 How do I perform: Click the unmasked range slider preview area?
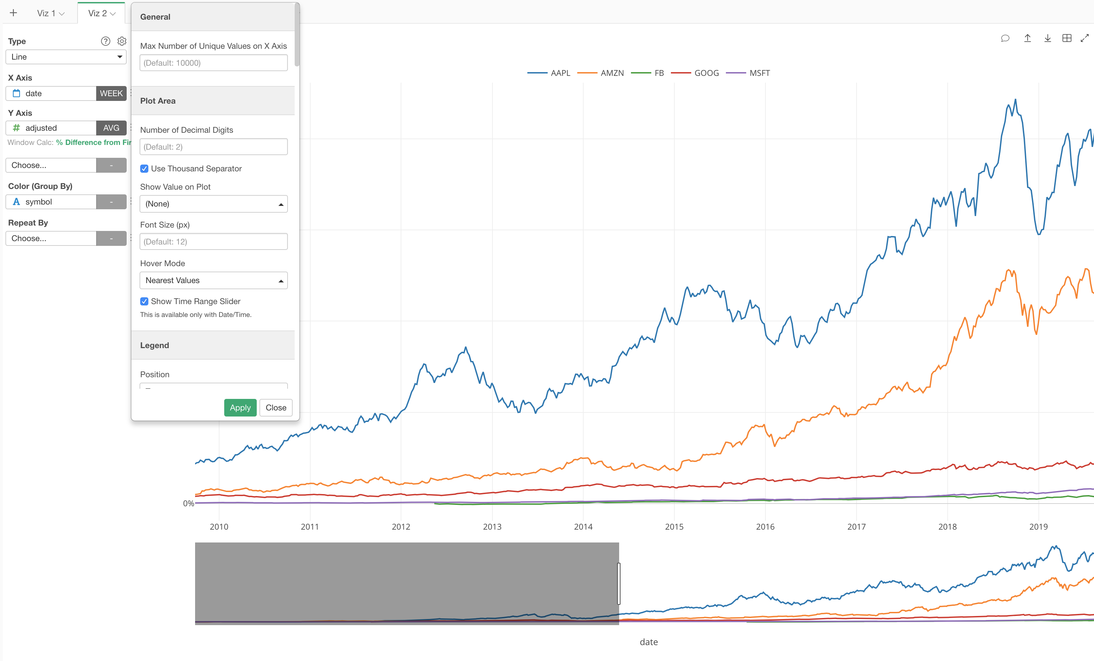(857, 584)
